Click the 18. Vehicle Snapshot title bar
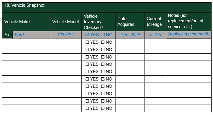This screenshot has height=115, width=213. coord(107,8)
